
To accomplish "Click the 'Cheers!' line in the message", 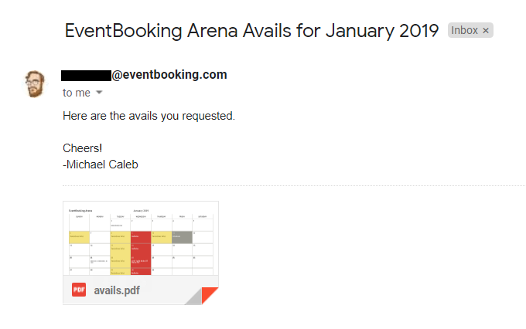I will 83,148.
